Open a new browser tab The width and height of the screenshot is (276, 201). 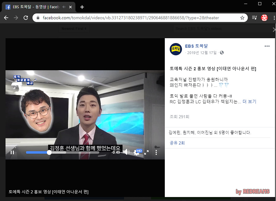[82, 7]
